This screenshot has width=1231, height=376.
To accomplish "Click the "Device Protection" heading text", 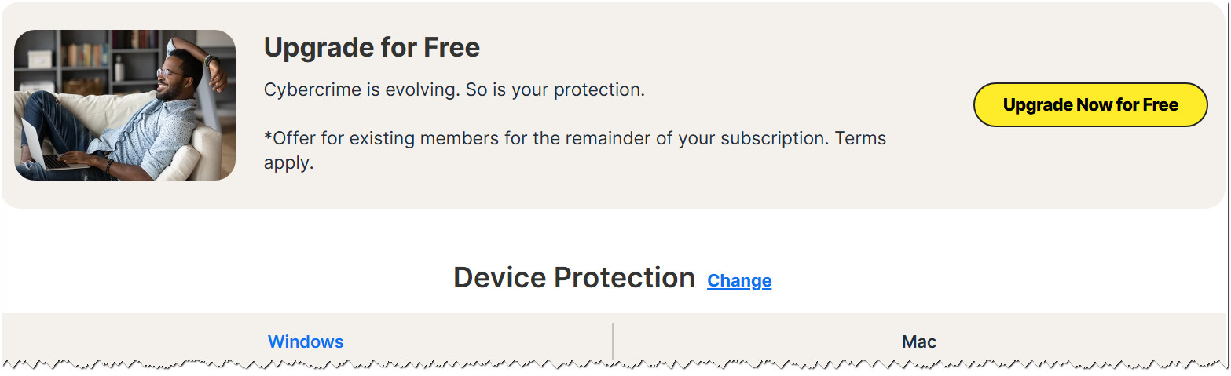I will [x=573, y=278].
